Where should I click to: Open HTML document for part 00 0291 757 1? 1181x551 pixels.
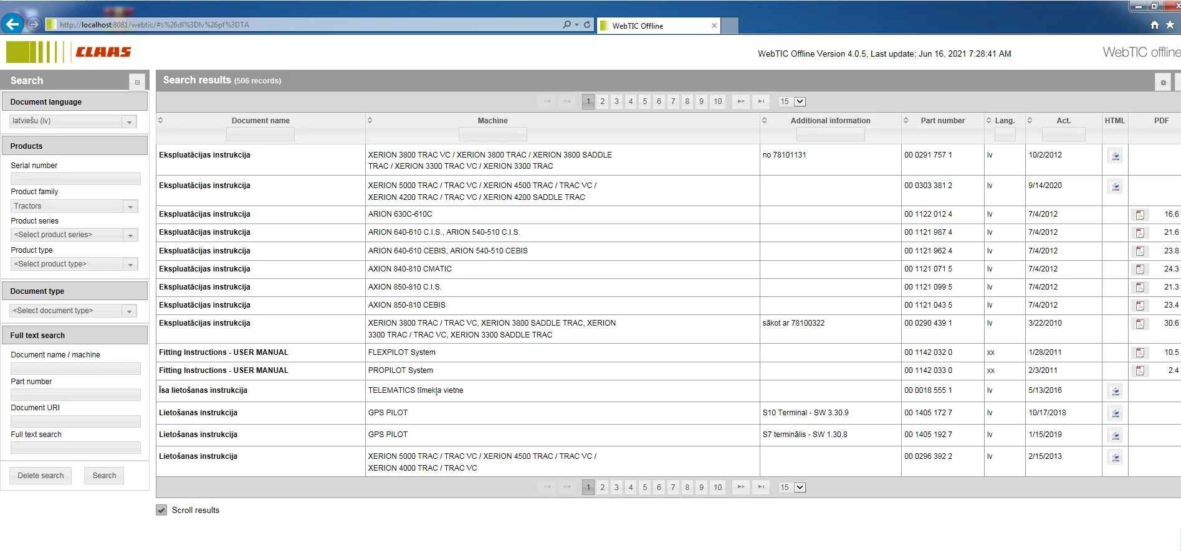click(x=1116, y=156)
